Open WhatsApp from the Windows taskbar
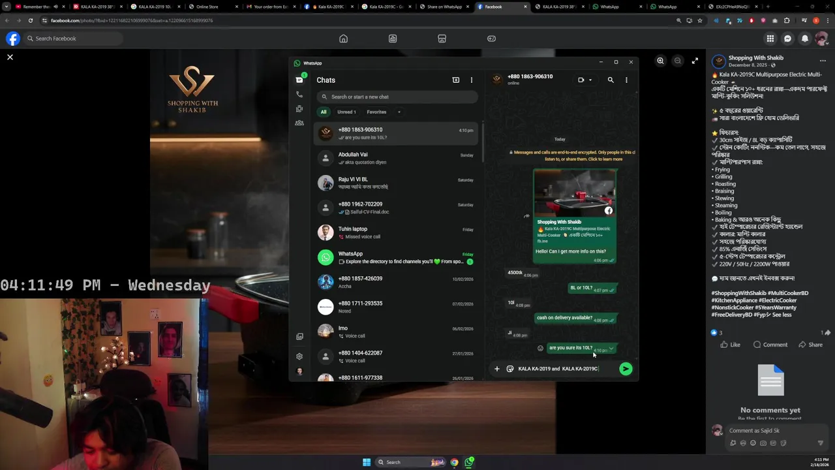835x470 pixels. coord(469,462)
